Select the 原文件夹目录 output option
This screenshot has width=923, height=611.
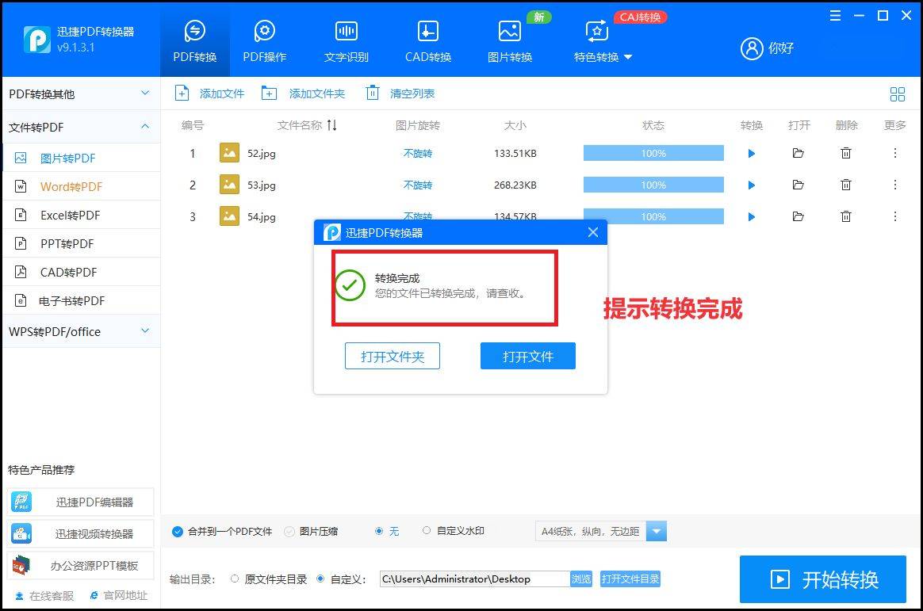[235, 579]
